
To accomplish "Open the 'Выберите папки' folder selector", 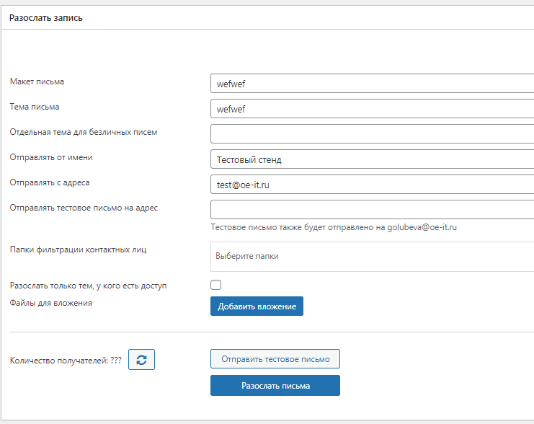I will (372, 257).
